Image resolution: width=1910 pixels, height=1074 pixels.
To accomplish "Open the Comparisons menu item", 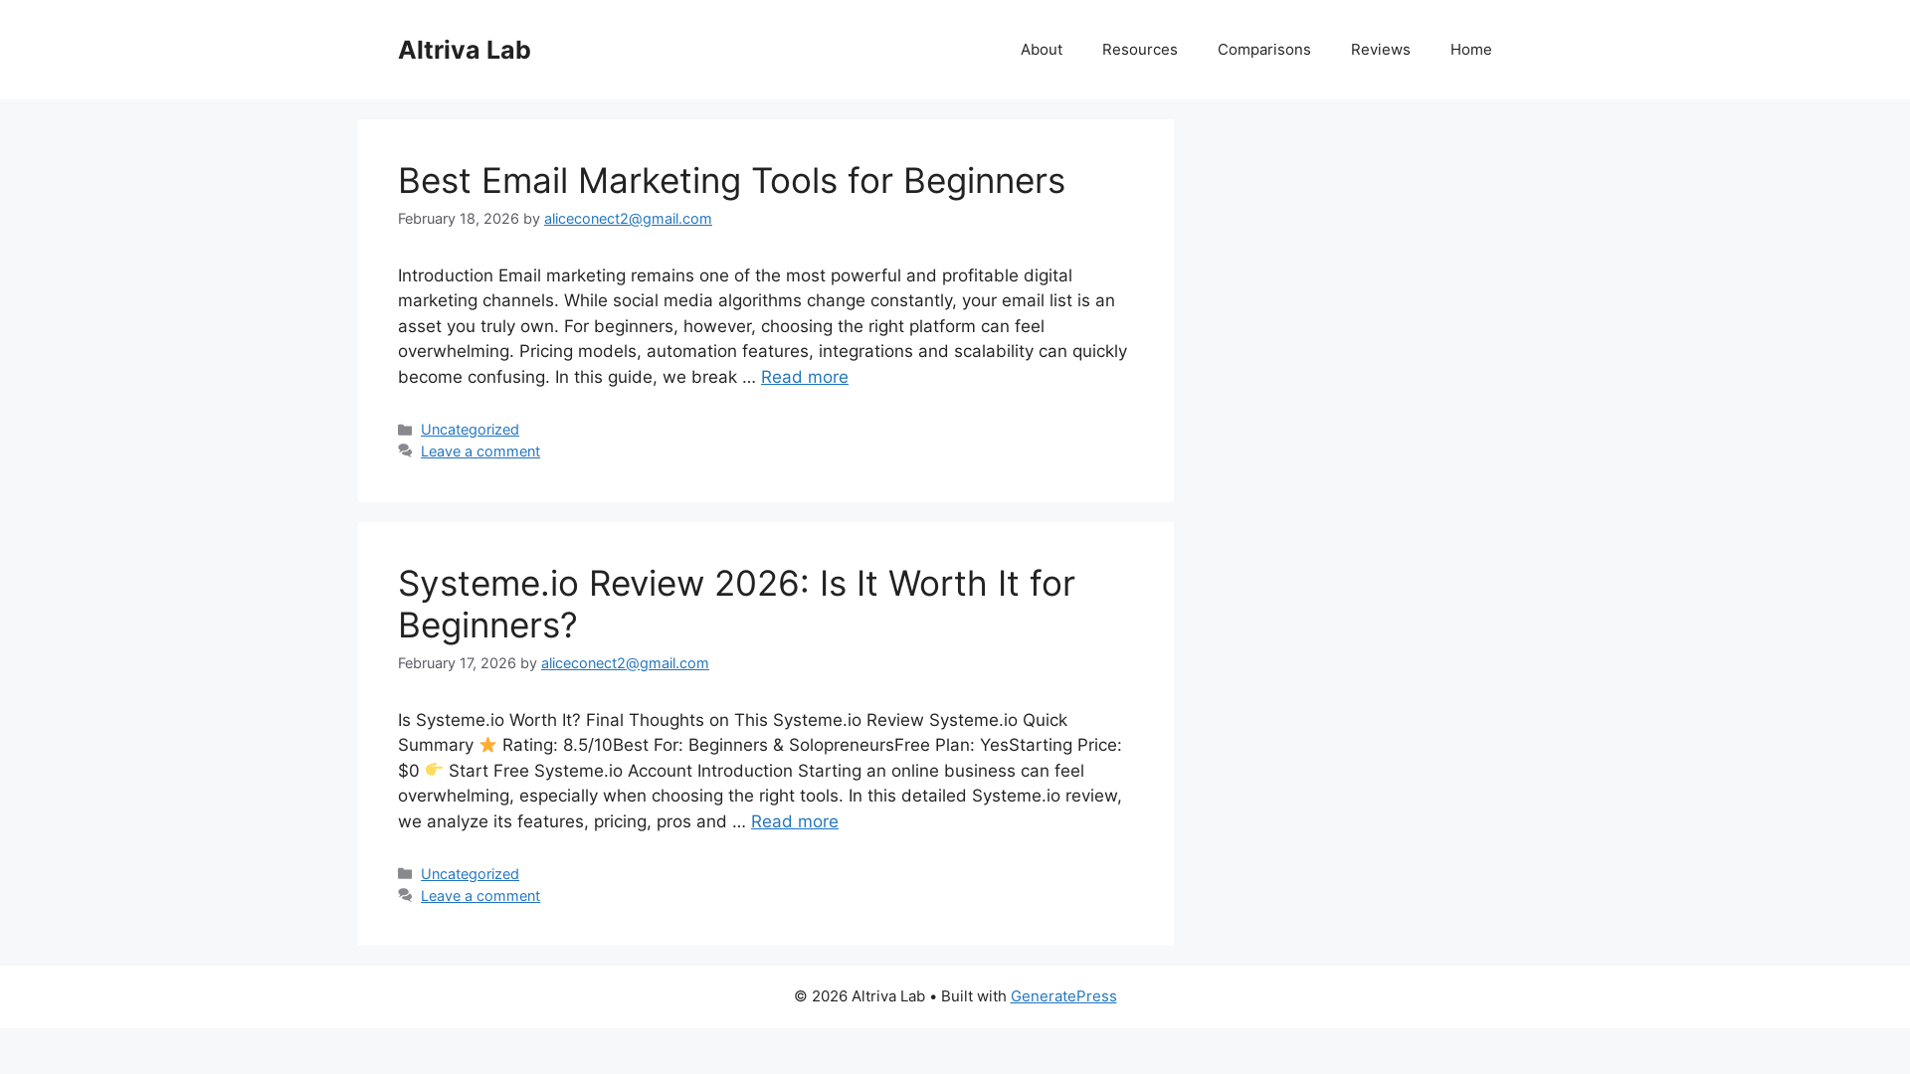I will coord(1263,50).
